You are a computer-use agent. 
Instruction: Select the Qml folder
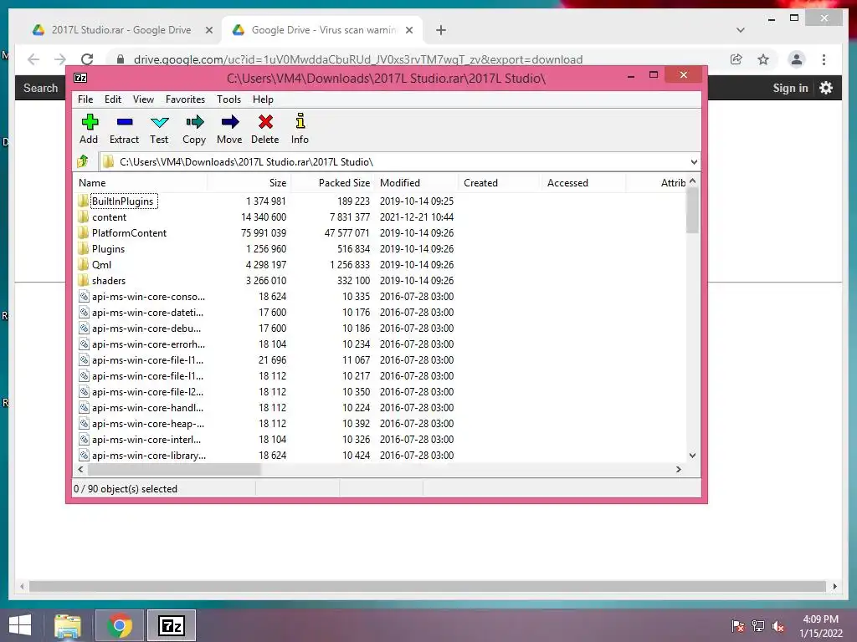point(101,264)
